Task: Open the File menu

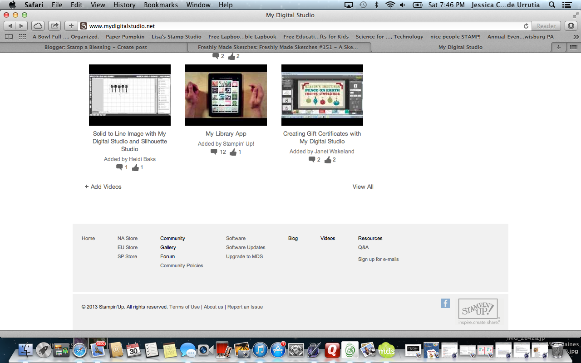Action: click(x=57, y=5)
